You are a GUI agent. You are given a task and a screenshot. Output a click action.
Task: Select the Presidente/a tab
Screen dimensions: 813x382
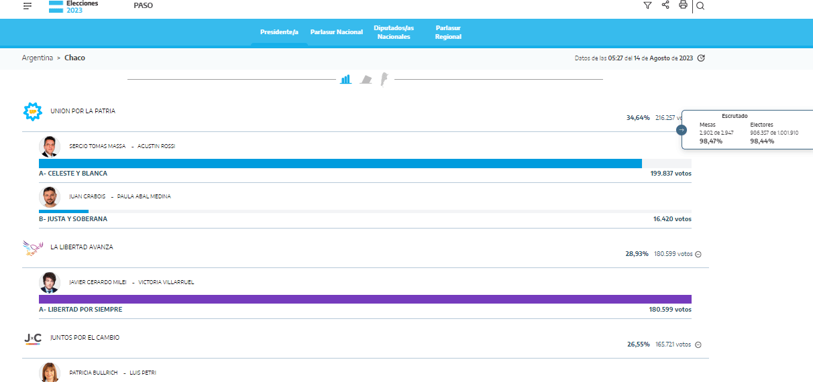pyautogui.click(x=279, y=32)
